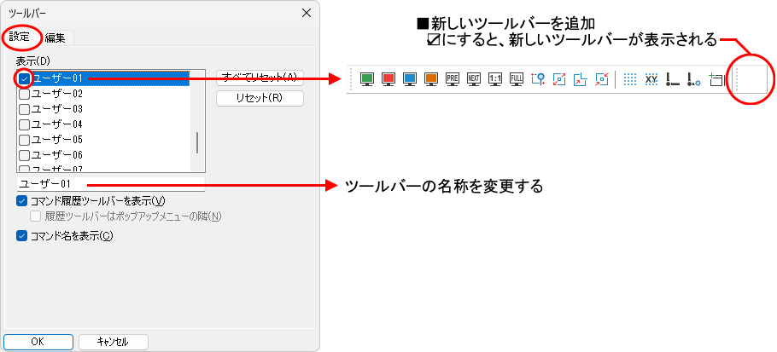Viewport: 777px width, 352px height.
Task: Click the origin marker with gear icon
Action: [x=693, y=79]
